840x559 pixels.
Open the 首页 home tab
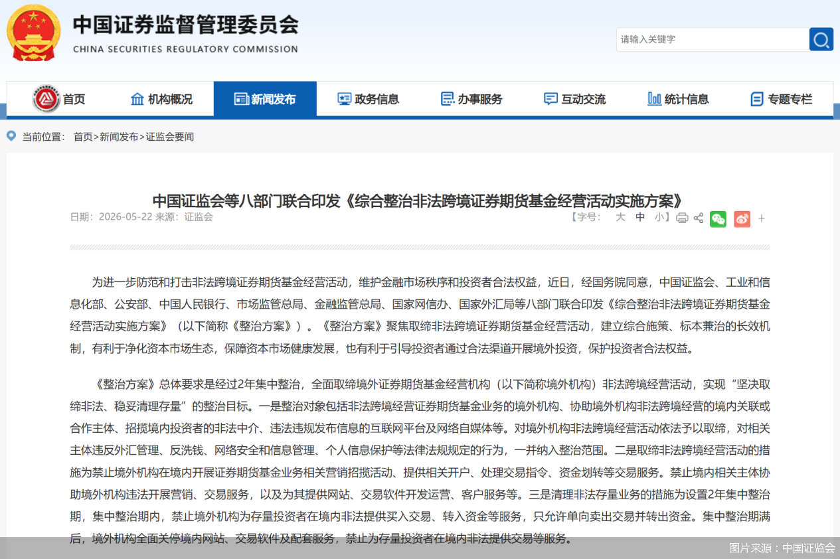pyautogui.click(x=59, y=99)
